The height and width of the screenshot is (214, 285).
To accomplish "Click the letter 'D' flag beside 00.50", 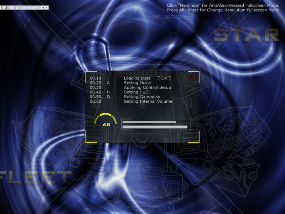I will [108, 97].
